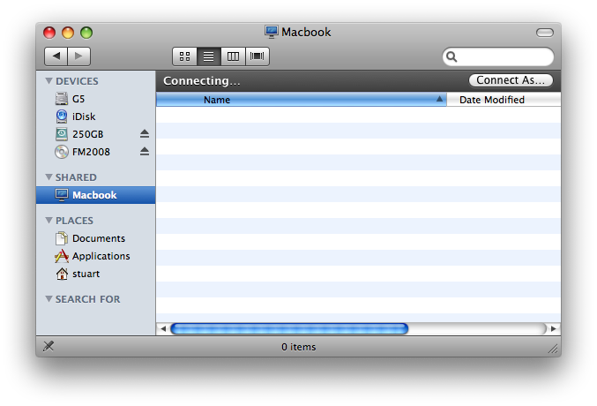Eject the 250GB drive
Screen dimensions: 597x406
[145, 134]
